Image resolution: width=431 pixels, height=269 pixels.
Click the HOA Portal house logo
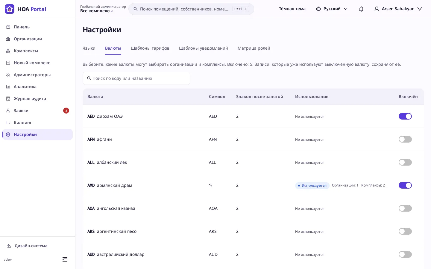point(10,9)
